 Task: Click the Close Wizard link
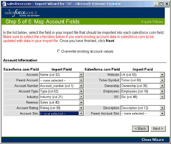(153, 140)
